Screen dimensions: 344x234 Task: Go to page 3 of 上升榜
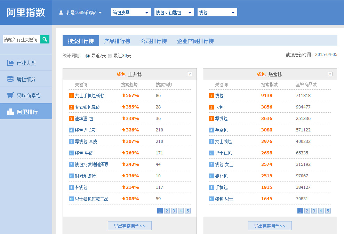point(174,211)
